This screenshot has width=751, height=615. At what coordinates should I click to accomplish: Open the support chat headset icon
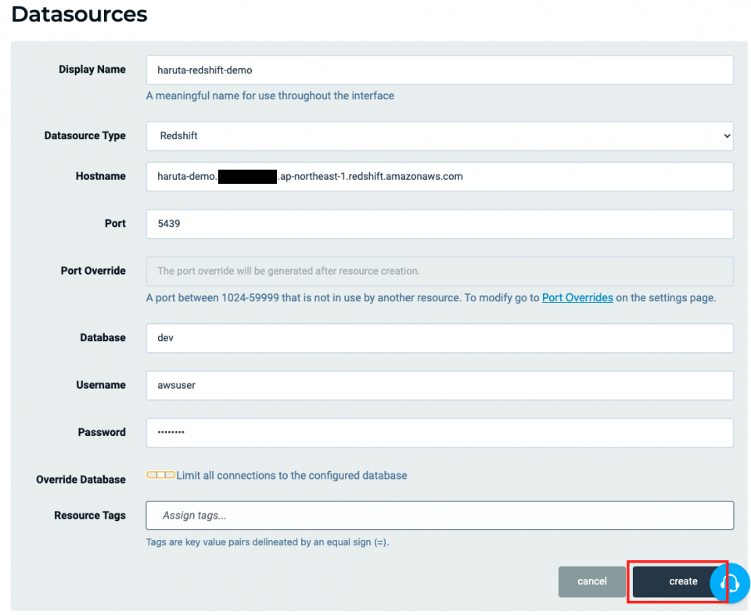(731, 583)
